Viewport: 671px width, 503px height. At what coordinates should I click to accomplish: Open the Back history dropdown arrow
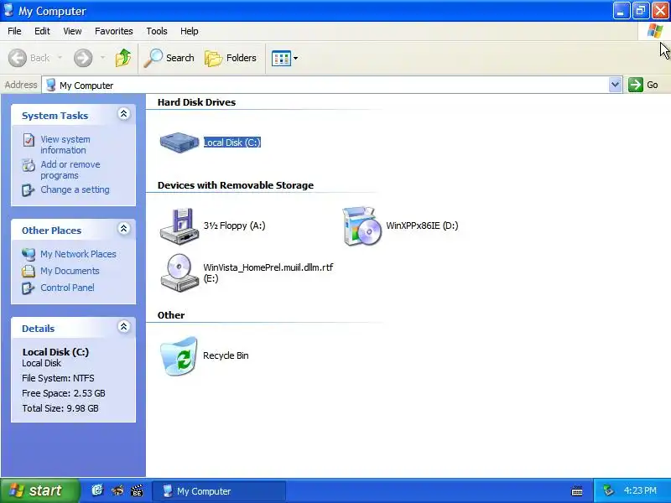[60, 58]
